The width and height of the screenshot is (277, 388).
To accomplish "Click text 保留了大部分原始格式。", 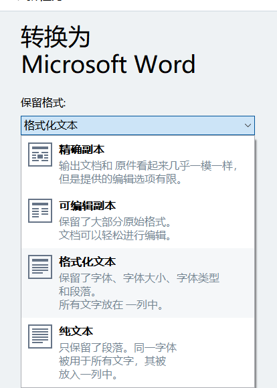I will (115, 221).
